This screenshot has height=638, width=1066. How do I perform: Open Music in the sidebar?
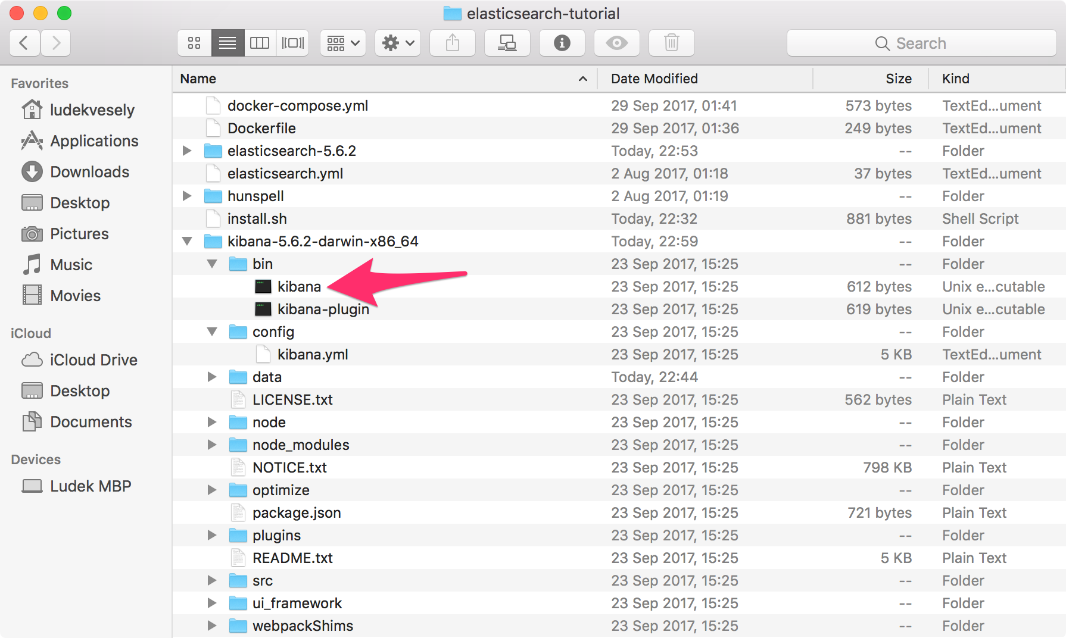coord(57,265)
